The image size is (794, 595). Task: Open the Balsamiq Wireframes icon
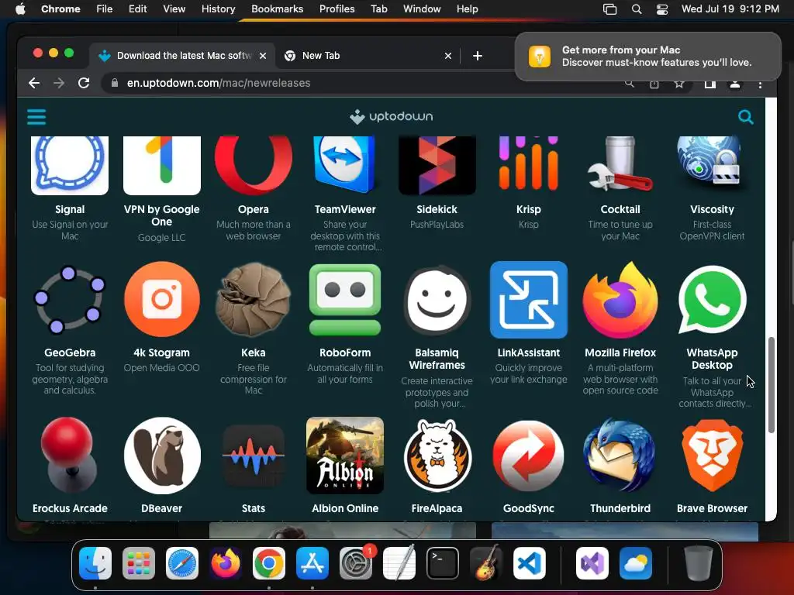point(437,300)
